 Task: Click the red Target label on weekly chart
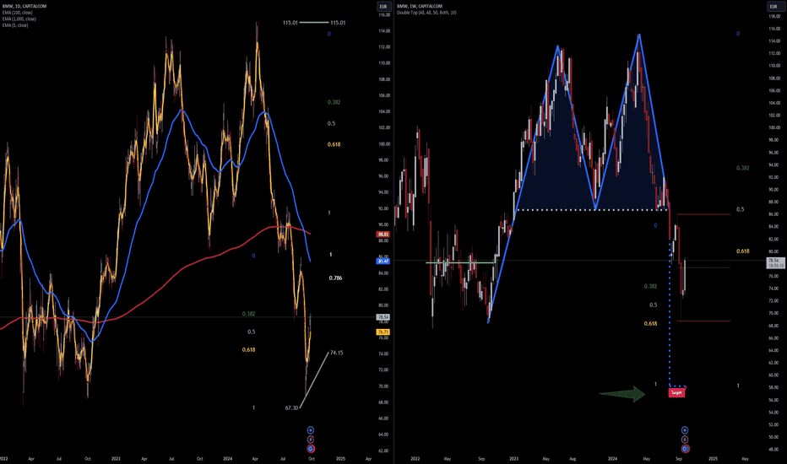tap(676, 393)
